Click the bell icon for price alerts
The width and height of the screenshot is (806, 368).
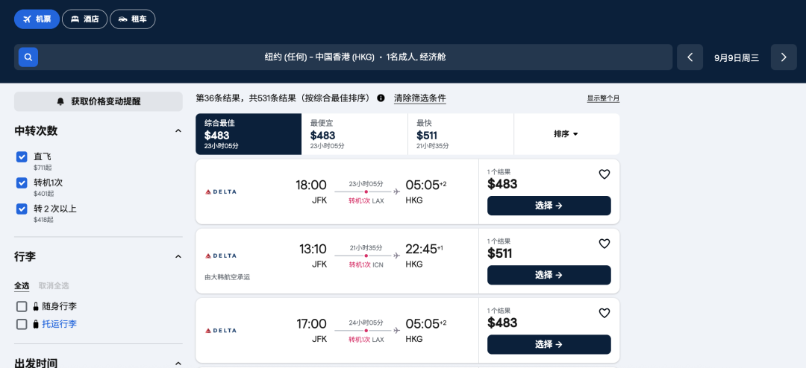(x=60, y=101)
